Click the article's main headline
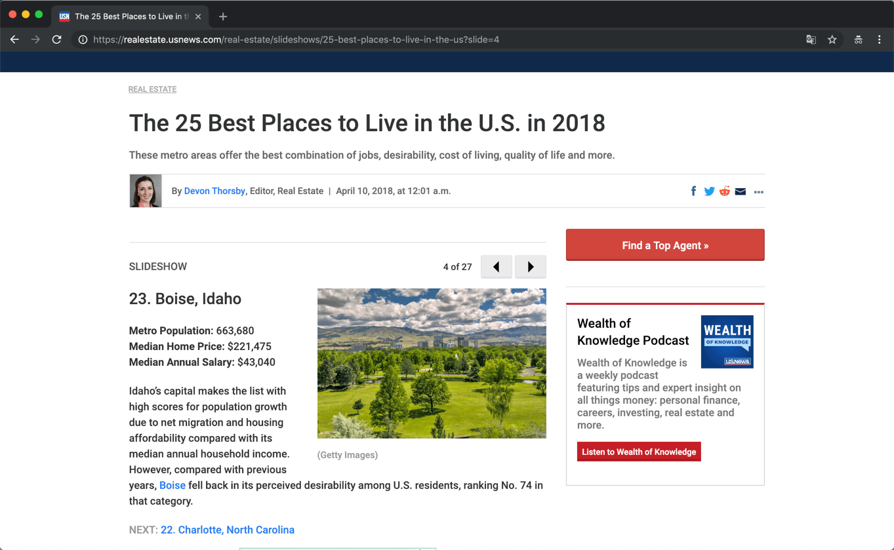The height and width of the screenshot is (550, 894). click(367, 123)
